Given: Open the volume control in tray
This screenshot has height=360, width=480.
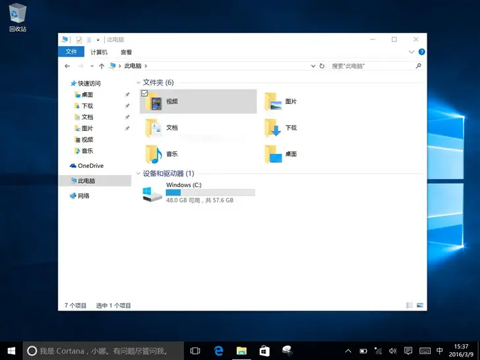Looking at the screenshot, I should tap(393, 351).
